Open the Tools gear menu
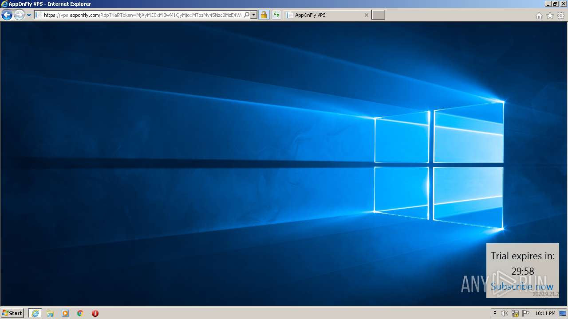This screenshot has width=568, height=319. 561,16
